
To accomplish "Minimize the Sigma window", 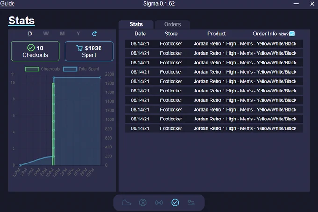I will point(296,4).
